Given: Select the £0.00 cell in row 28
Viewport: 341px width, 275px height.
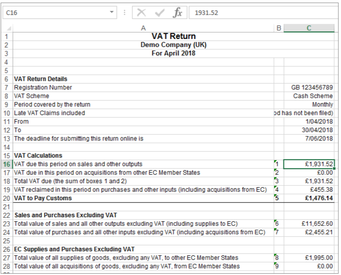Looking at the screenshot, I should [x=309, y=266].
